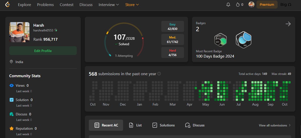This screenshot has width=301, height=138.
Task: Click the Harsh profile photo
Action: pos(19,32)
